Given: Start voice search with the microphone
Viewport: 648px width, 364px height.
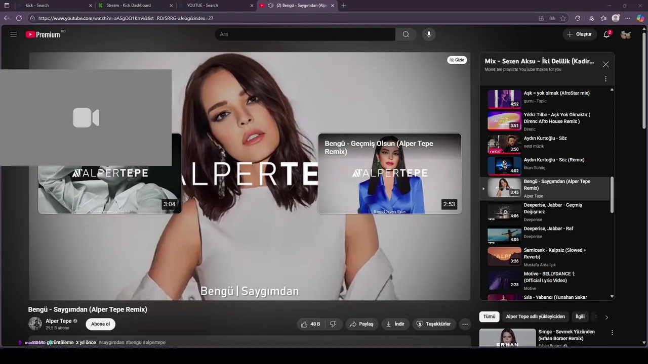Looking at the screenshot, I should tap(429, 34).
